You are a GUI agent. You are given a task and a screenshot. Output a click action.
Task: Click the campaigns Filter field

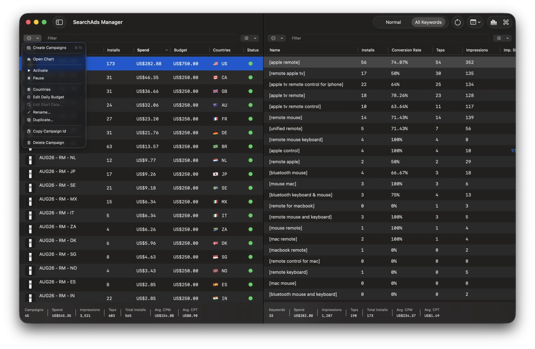tap(140, 38)
